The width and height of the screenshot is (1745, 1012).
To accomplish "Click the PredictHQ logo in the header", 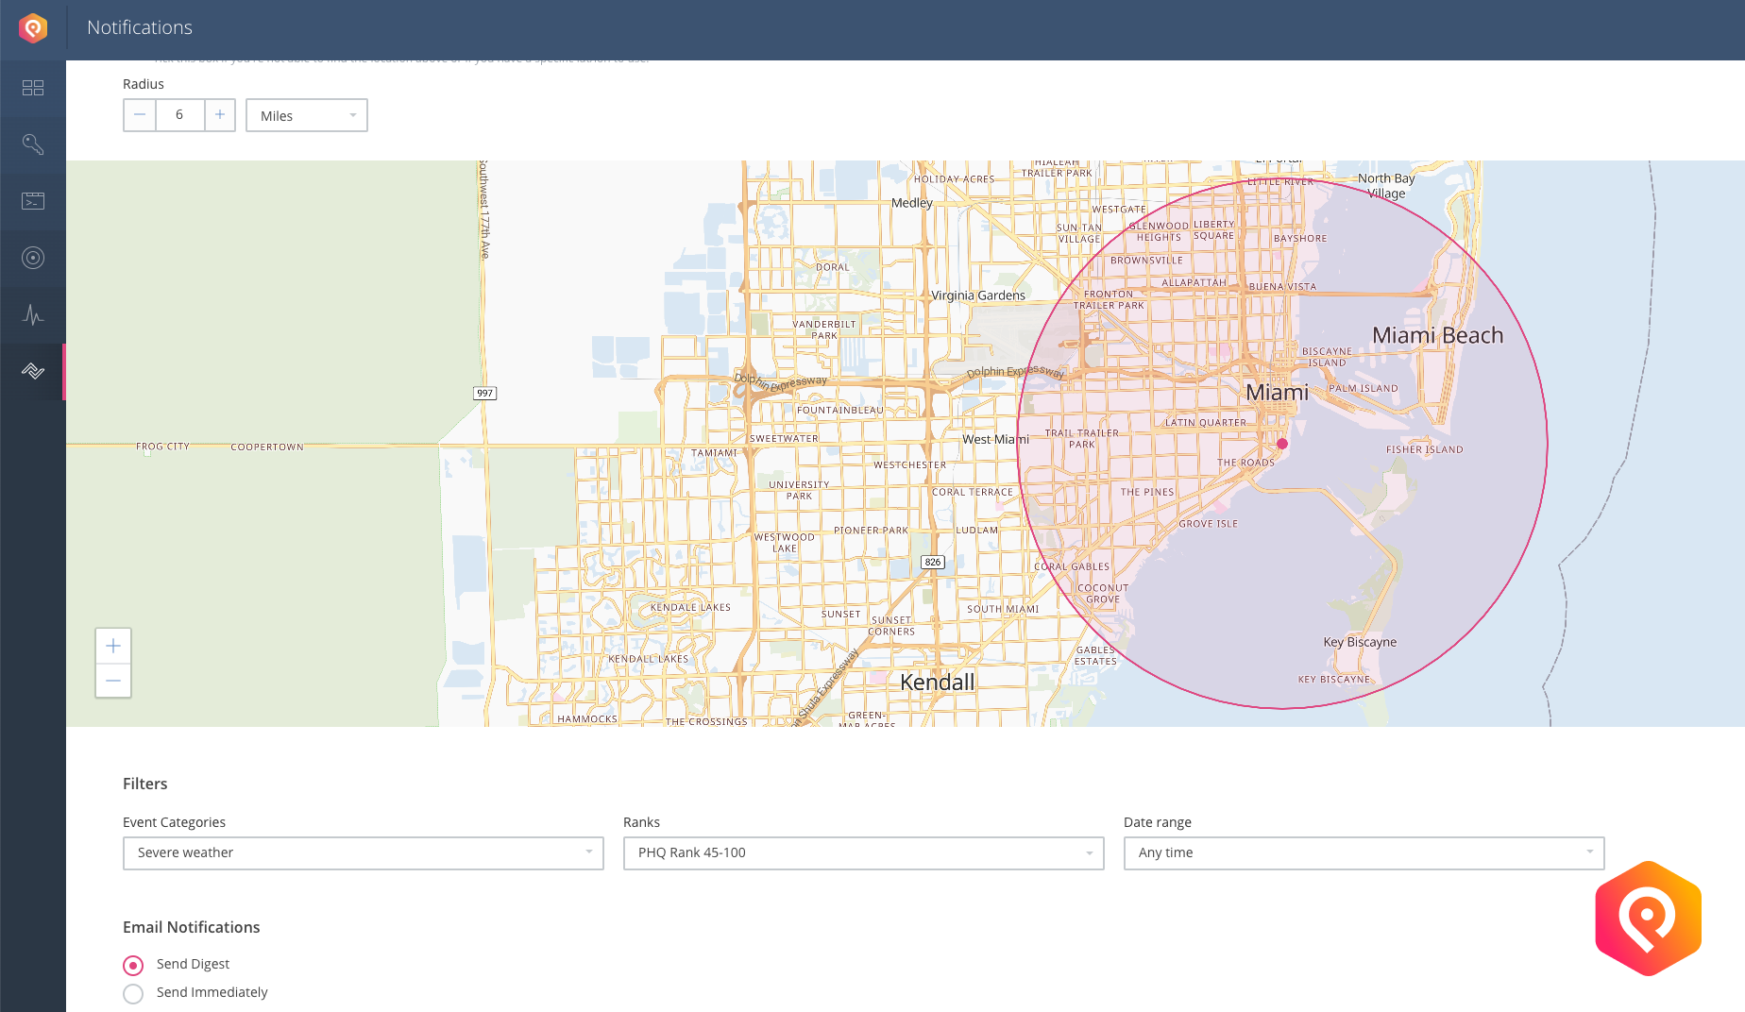I will click(x=33, y=28).
